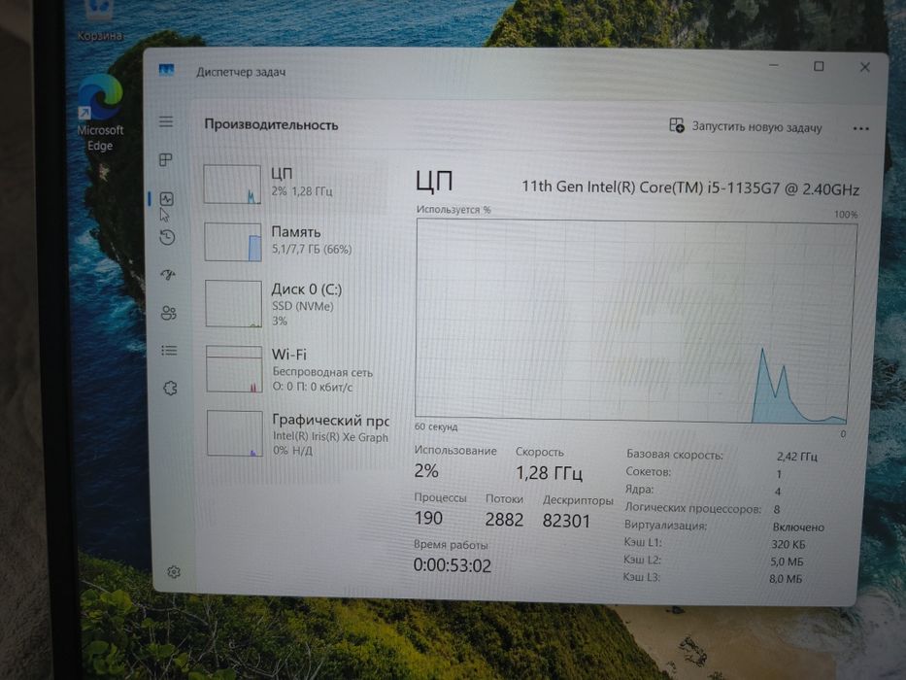Click the large CPU usage graph
The image size is (906, 680).
tap(636, 322)
